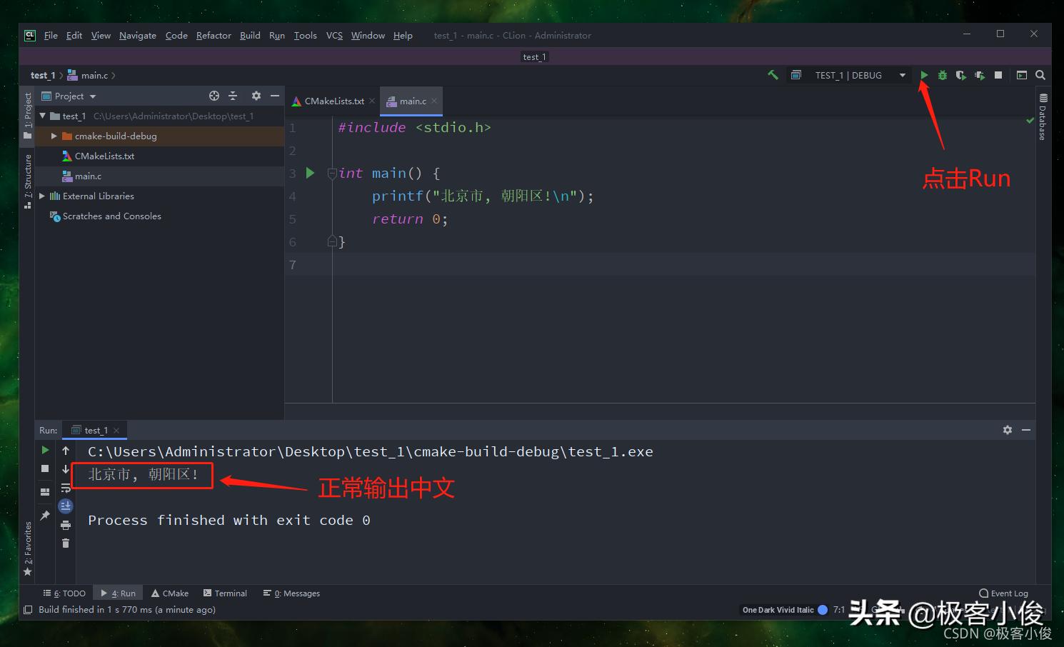Select main.c in the Project tree
The height and width of the screenshot is (647, 1064).
[x=89, y=176]
